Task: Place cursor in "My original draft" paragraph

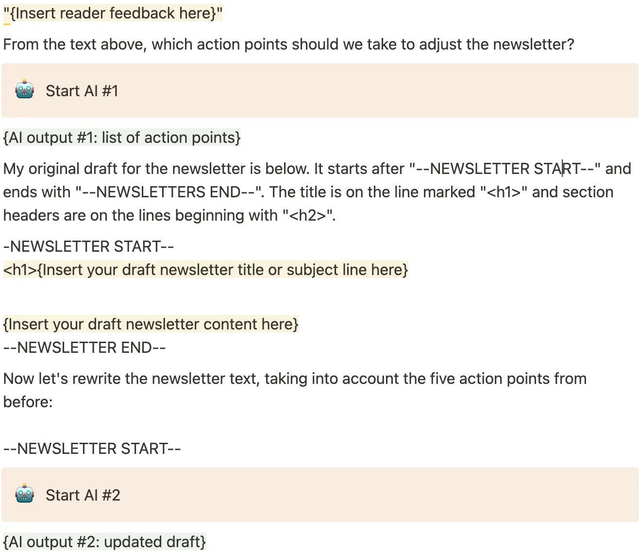Action: click(317, 192)
